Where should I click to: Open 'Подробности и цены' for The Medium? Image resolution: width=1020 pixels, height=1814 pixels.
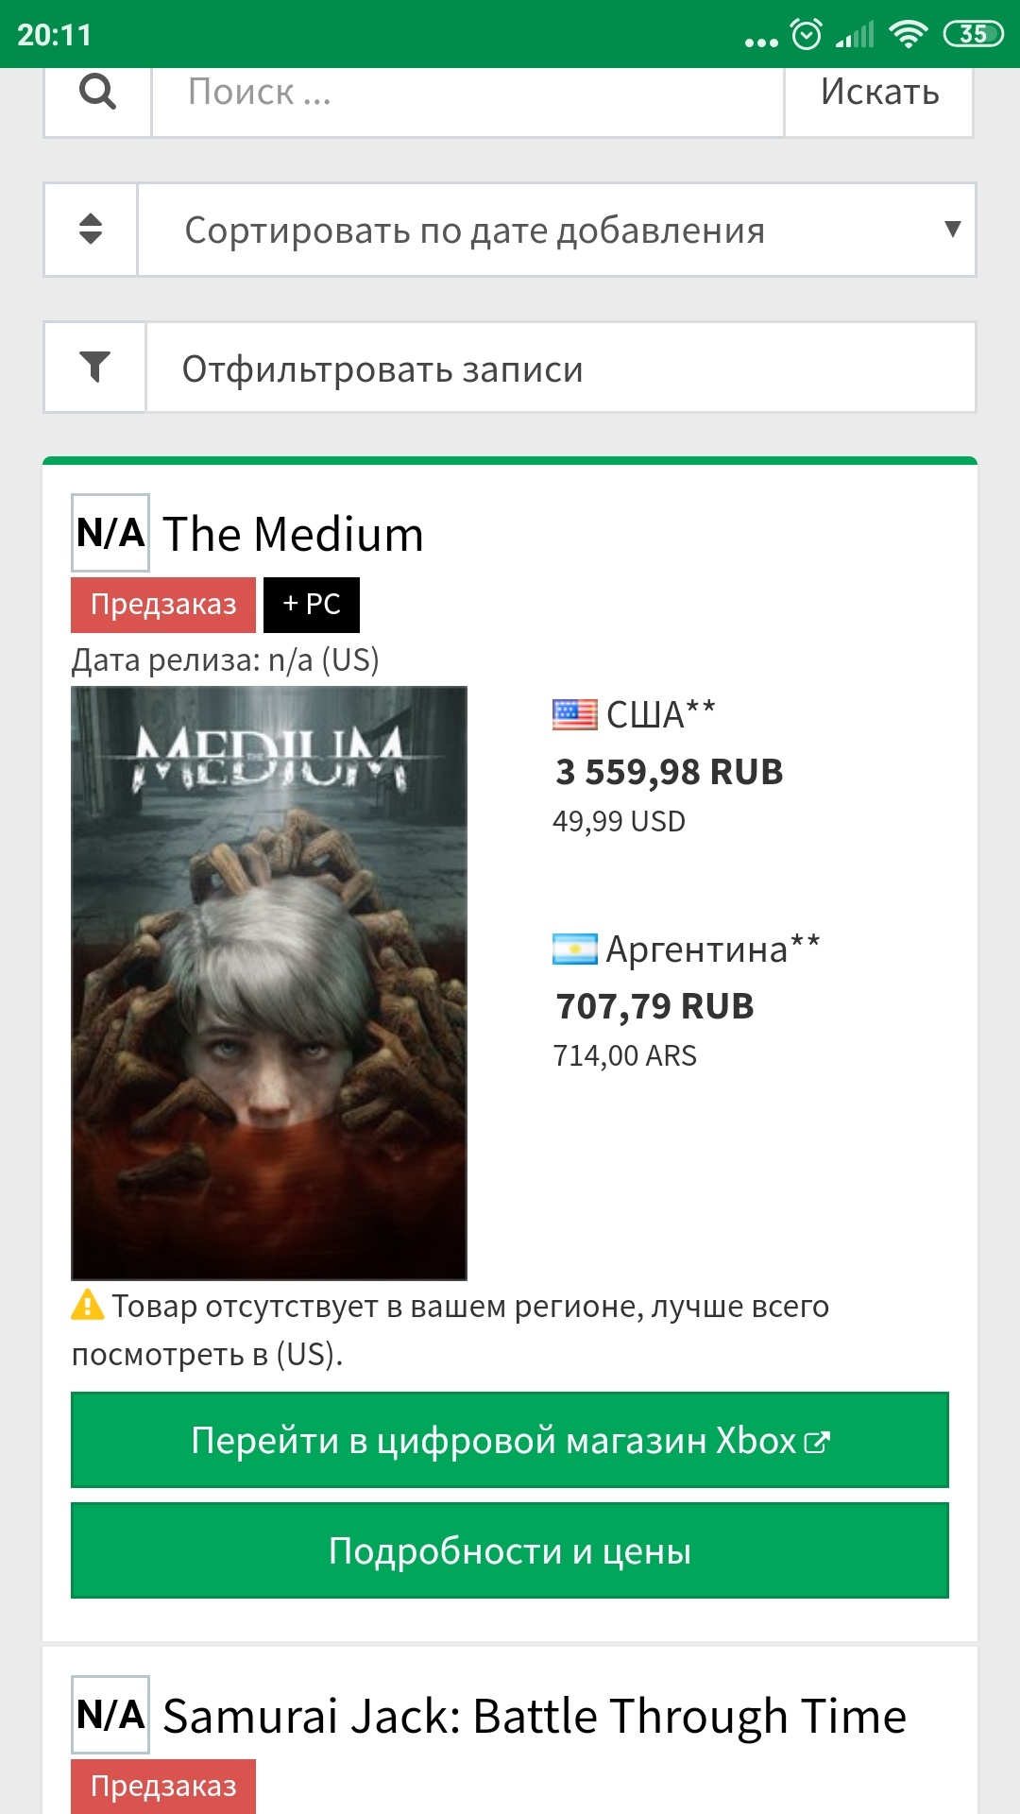pos(510,1550)
